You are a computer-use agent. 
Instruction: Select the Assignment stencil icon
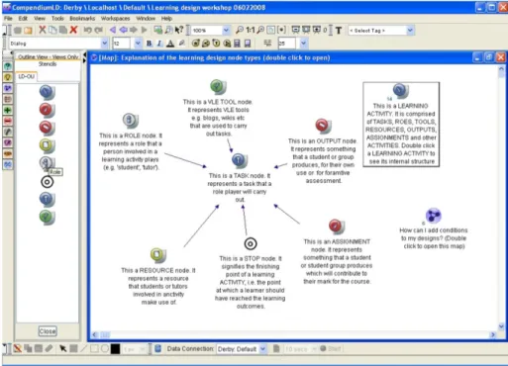[47, 110]
